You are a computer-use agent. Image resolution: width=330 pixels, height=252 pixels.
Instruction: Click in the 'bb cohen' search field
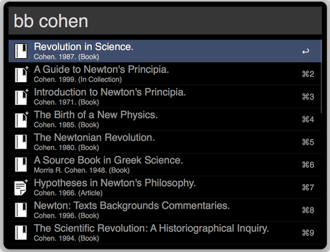tap(165, 21)
